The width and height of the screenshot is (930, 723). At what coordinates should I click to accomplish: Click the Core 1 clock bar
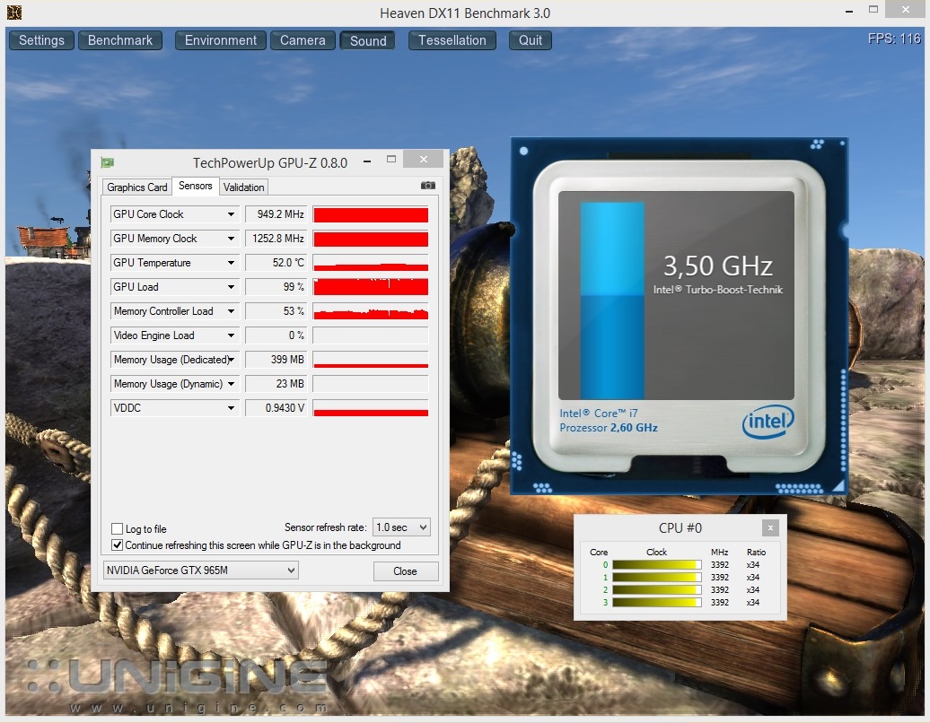pos(656,577)
